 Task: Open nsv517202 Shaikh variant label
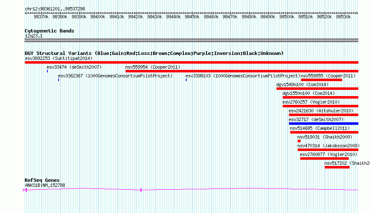point(347,163)
